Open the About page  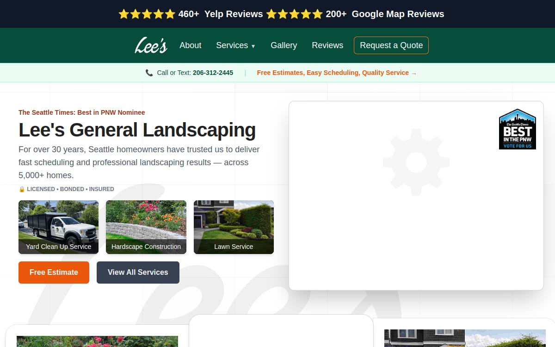tap(191, 45)
